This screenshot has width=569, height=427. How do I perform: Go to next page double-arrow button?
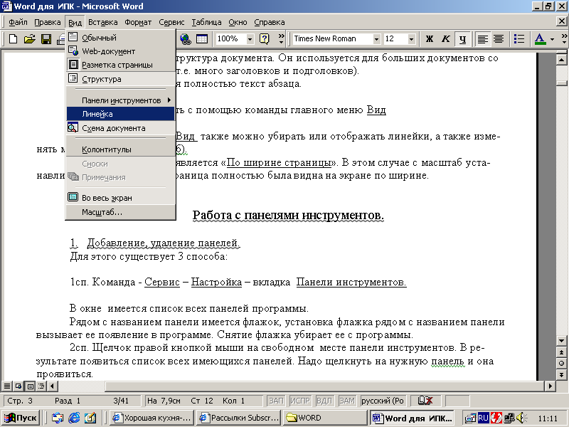tap(561, 375)
